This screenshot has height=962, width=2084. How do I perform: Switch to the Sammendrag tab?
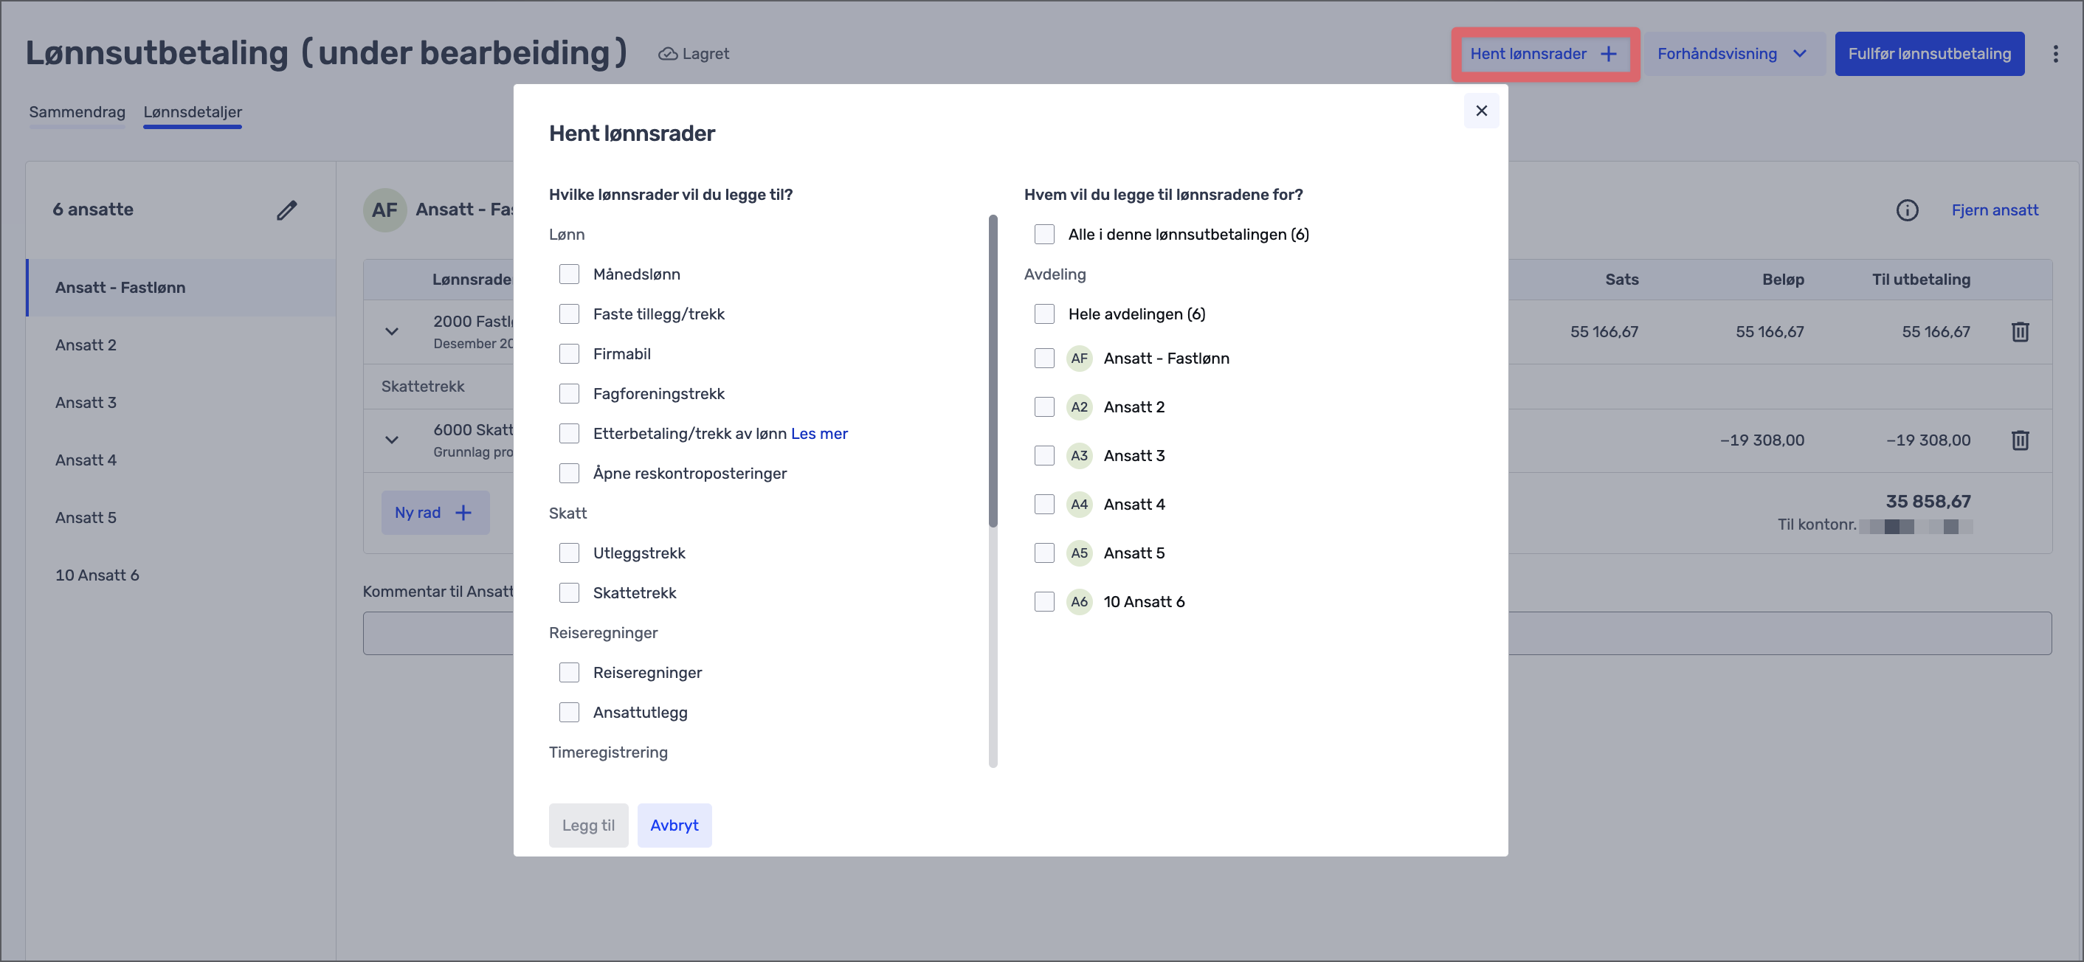[77, 112]
